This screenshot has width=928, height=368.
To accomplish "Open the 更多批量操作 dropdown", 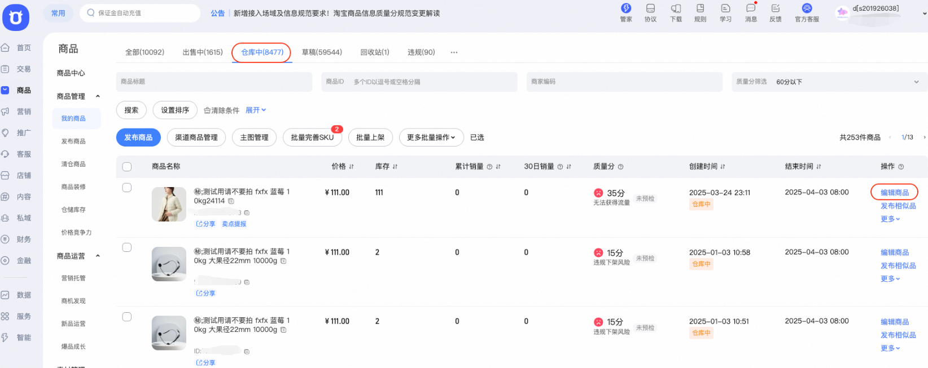I will tap(431, 138).
